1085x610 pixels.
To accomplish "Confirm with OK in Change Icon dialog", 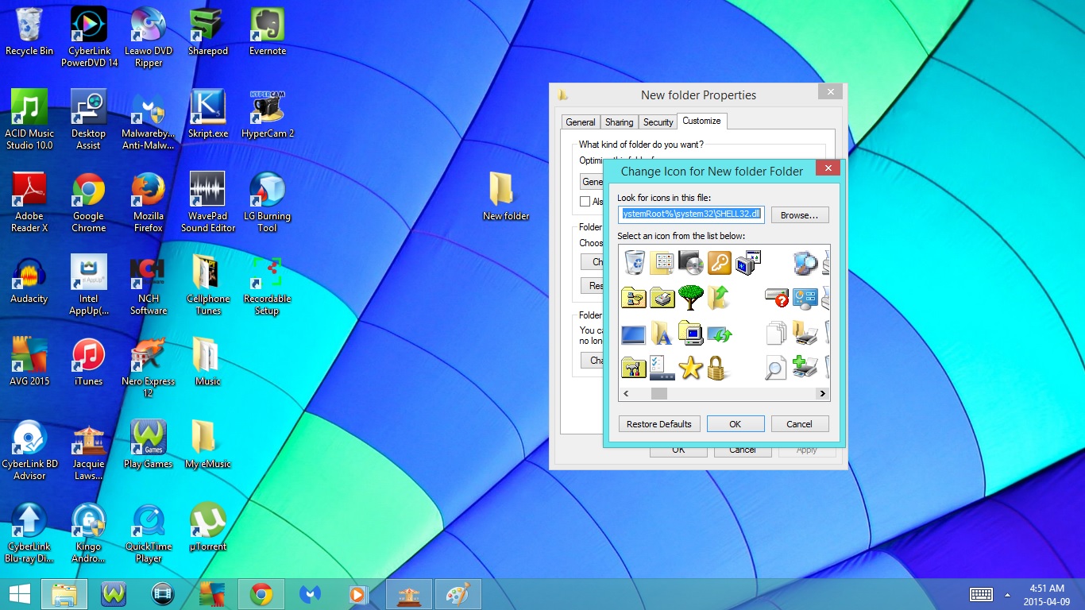I will (x=735, y=424).
